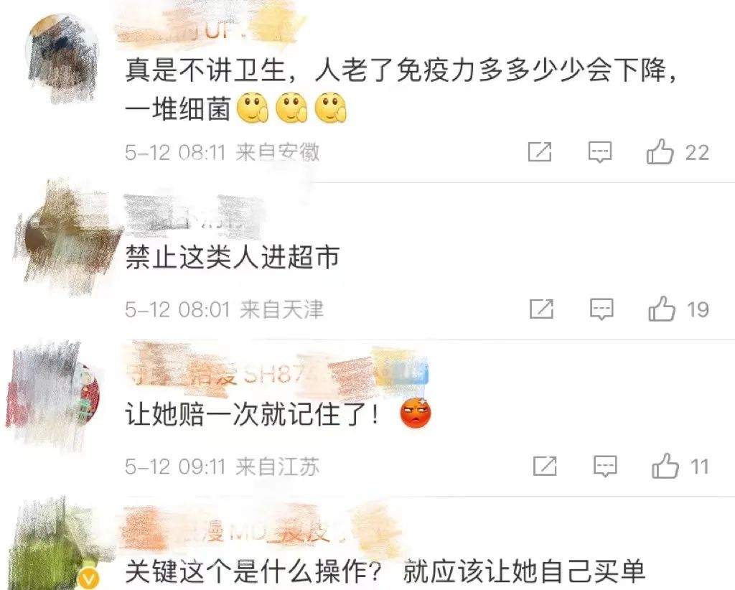Repost the comment from 天津
The image size is (735, 590).
[x=541, y=309]
